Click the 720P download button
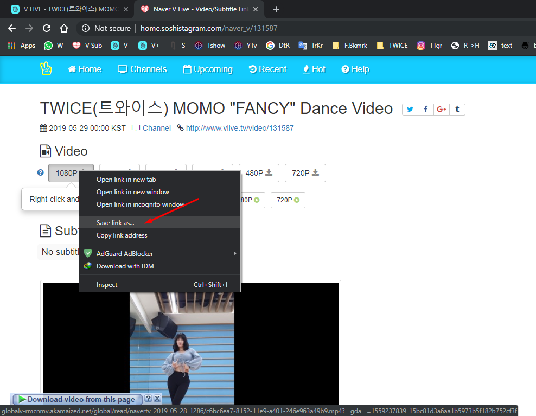 point(305,173)
